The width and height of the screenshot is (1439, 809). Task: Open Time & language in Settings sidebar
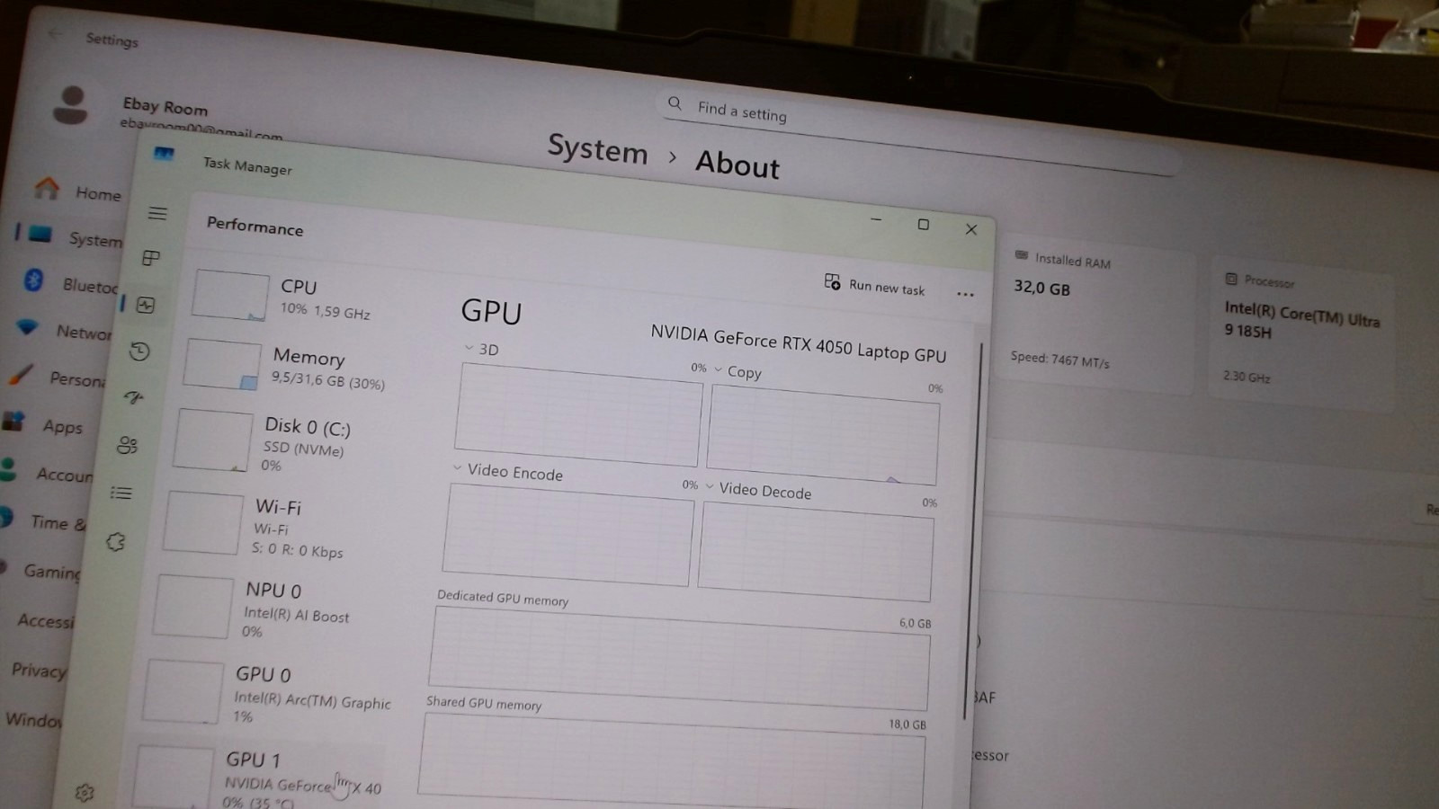[43, 520]
